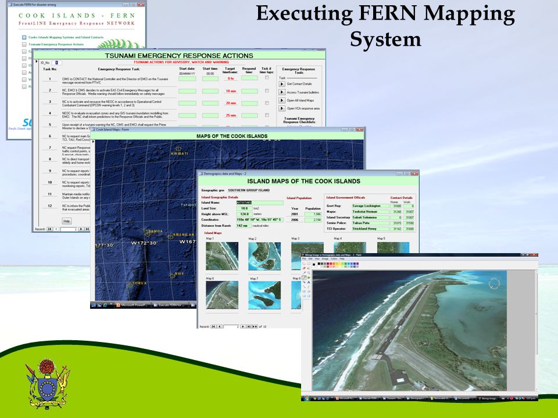Pick the red swatch in Paint palette
This screenshot has width=558, height=418.
pos(331,264)
